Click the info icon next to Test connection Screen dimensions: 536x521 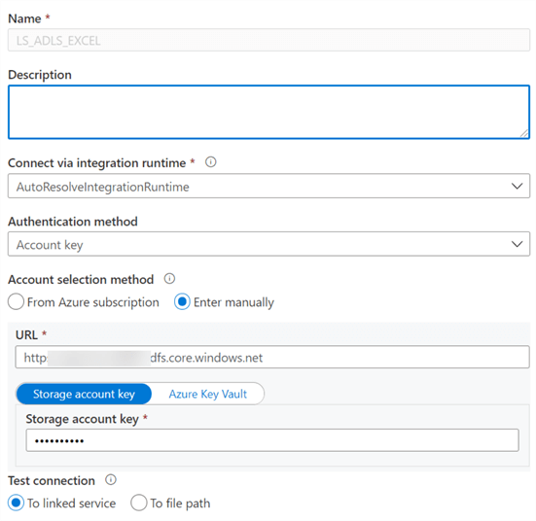(x=111, y=479)
